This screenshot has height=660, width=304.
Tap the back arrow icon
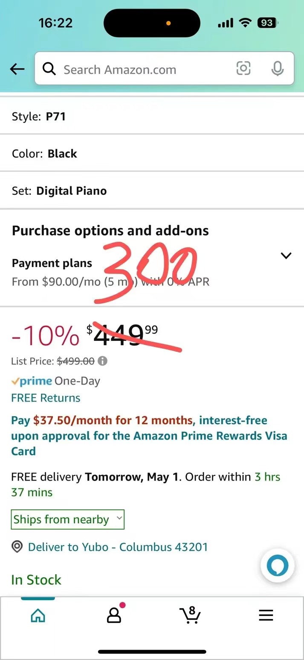(x=17, y=69)
